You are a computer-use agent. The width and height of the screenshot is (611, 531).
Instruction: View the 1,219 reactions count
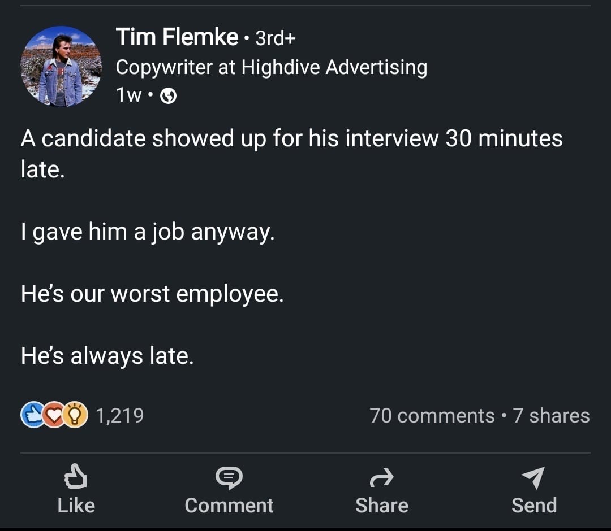(x=119, y=416)
